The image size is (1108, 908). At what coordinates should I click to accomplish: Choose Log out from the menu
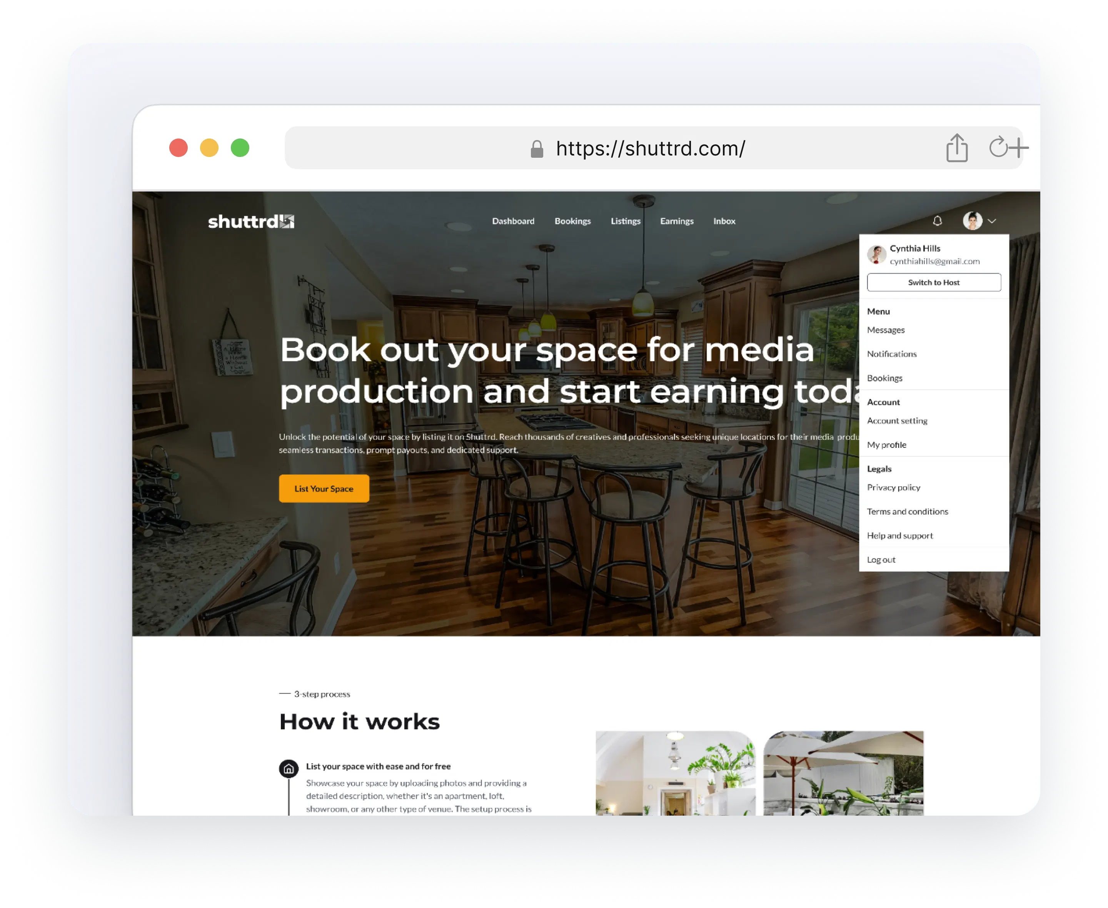tap(881, 559)
